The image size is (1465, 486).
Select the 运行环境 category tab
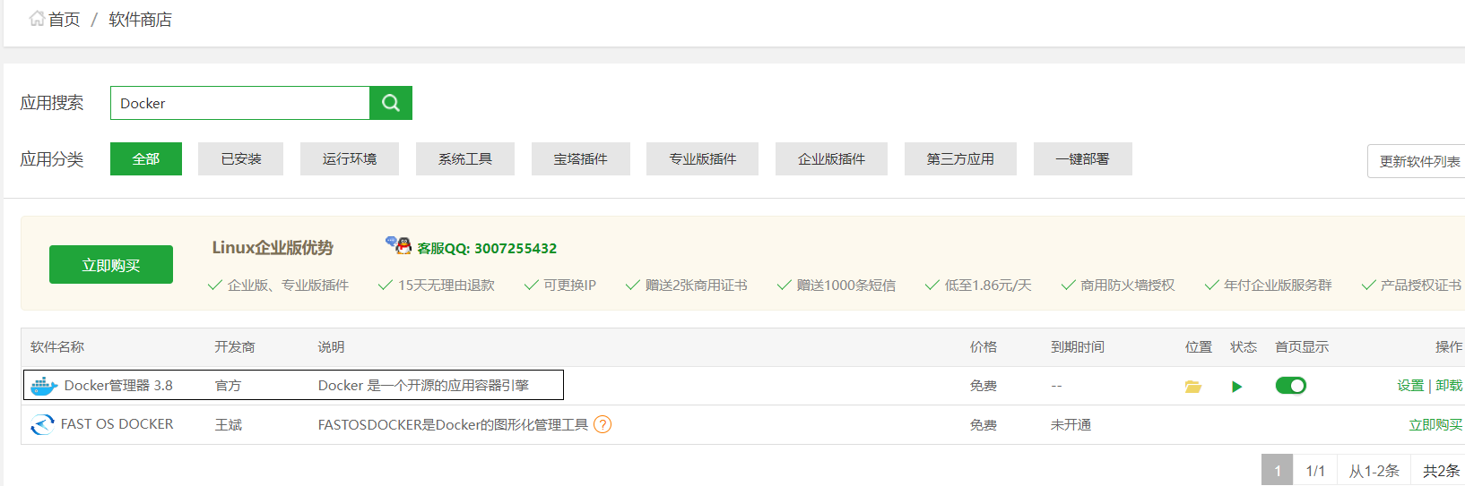click(350, 158)
